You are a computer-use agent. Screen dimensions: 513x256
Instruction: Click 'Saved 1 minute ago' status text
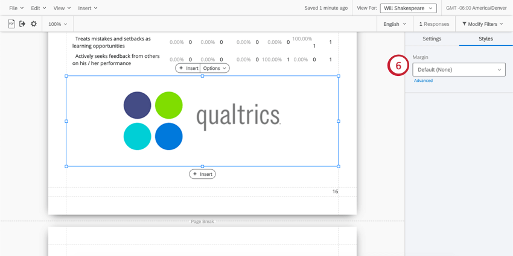tap(326, 8)
